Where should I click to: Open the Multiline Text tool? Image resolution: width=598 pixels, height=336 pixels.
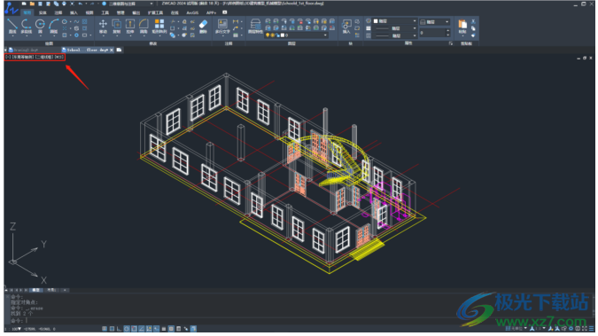(x=222, y=27)
